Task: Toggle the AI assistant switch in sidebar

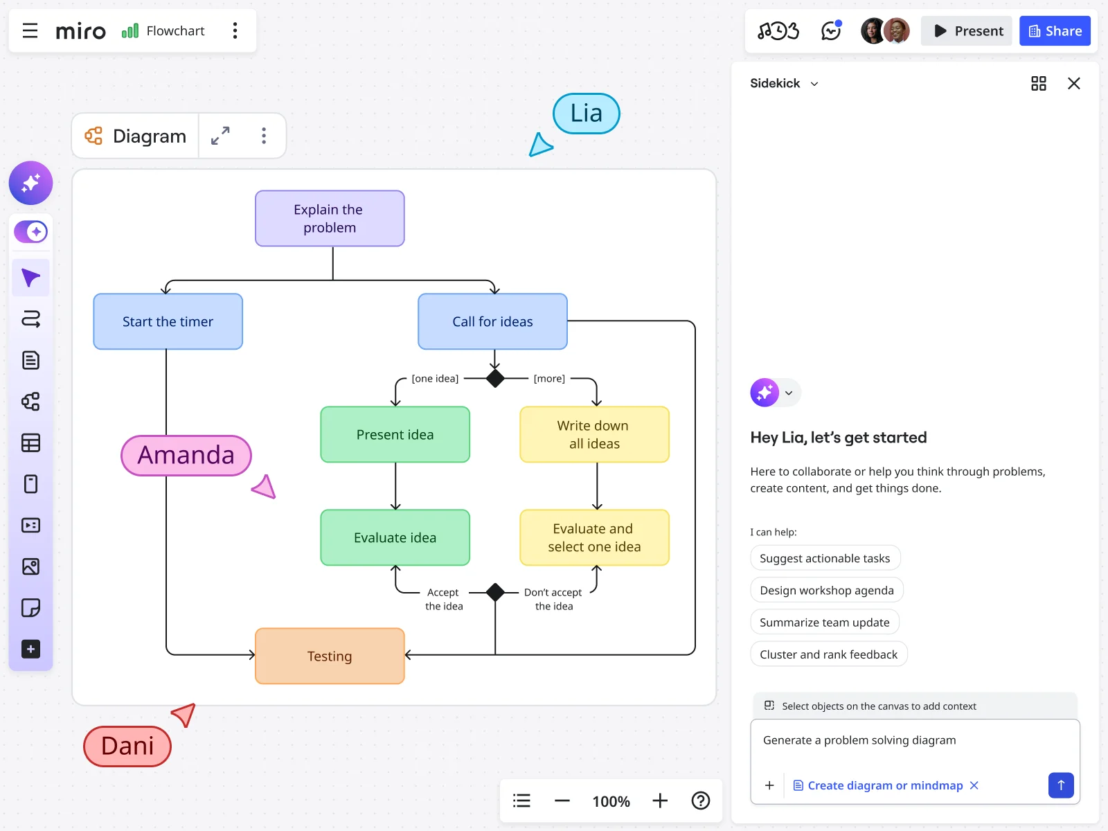Action: click(x=30, y=231)
